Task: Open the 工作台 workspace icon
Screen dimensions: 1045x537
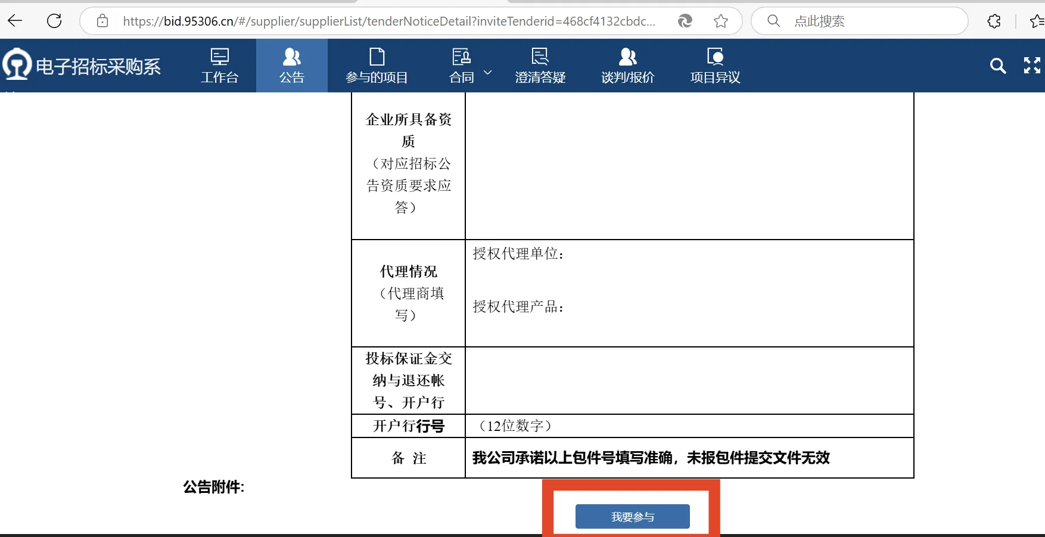Action: [x=220, y=66]
